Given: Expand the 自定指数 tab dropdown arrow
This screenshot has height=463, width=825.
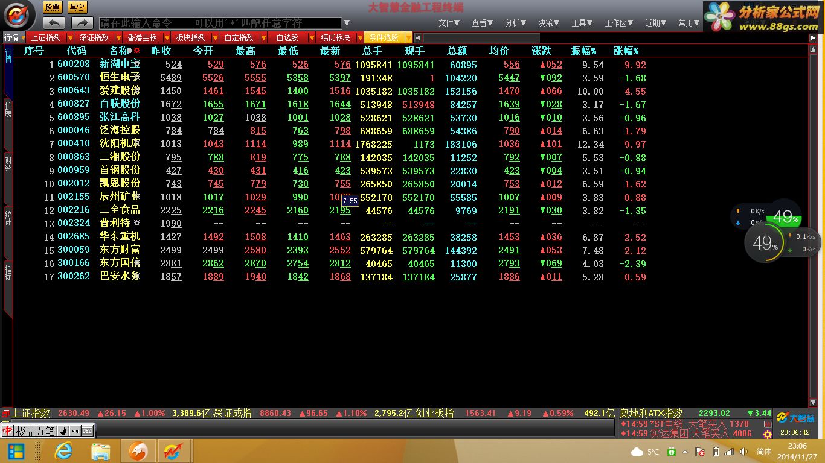Looking at the screenshot, I should (x=263, y=37).
